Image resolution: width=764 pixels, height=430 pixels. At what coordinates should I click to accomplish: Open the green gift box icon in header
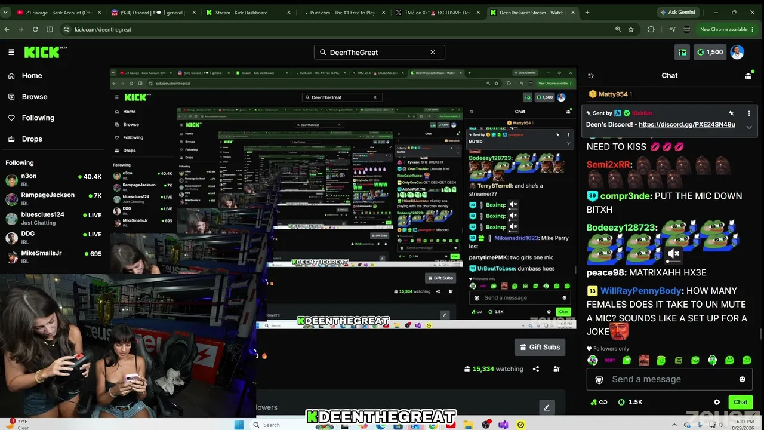click(682, 52)
